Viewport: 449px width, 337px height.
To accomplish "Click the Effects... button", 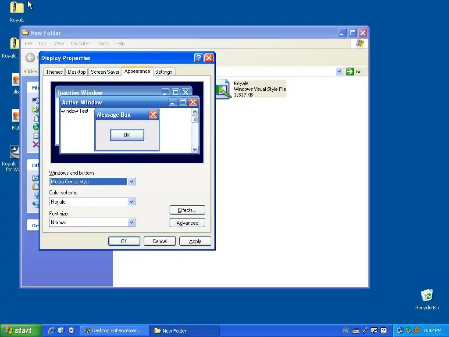I will [x=187, y=210].
